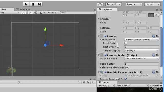164x92 pixels.
Task: Open the Layers dropdown
Action: coord(134,4)
